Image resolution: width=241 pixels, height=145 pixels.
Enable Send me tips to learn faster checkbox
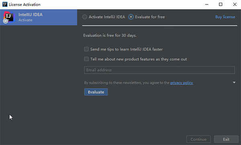[86, 49]
